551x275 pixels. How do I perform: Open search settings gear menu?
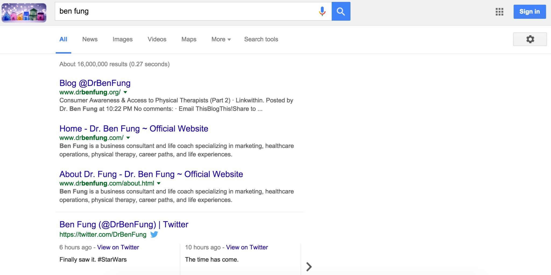pos(530,39)
